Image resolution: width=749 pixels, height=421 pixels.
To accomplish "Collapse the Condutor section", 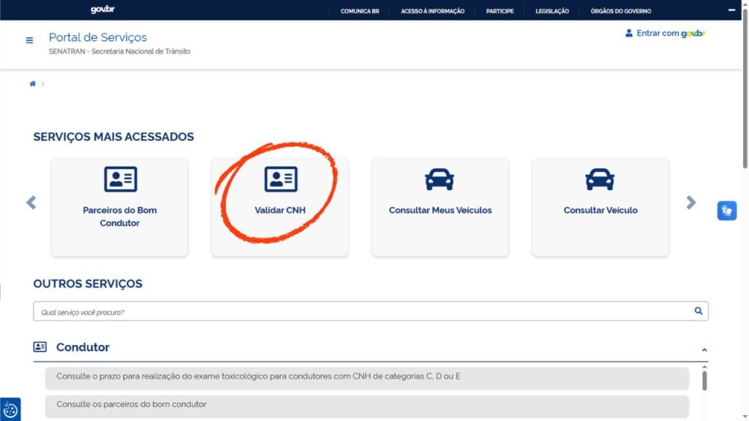I will coord(704,350).
